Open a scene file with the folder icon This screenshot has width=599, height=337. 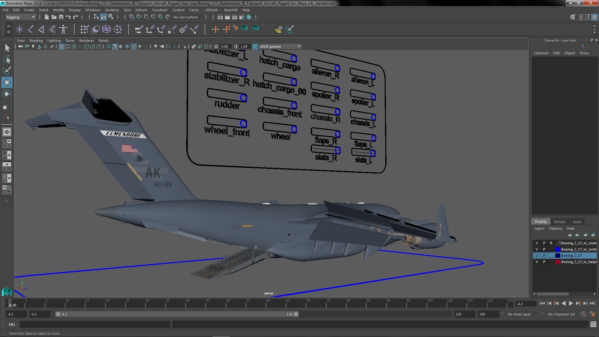(x=54, y=17)
